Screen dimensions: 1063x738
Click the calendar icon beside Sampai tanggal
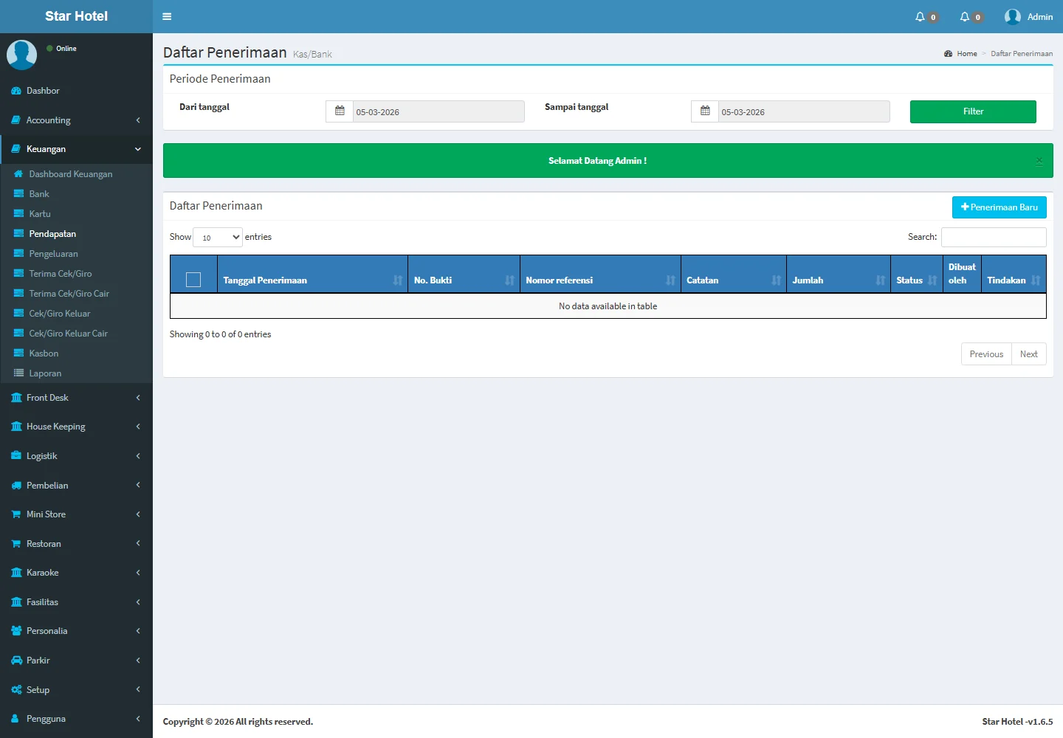pyautogui.click(x=705, y=111)
